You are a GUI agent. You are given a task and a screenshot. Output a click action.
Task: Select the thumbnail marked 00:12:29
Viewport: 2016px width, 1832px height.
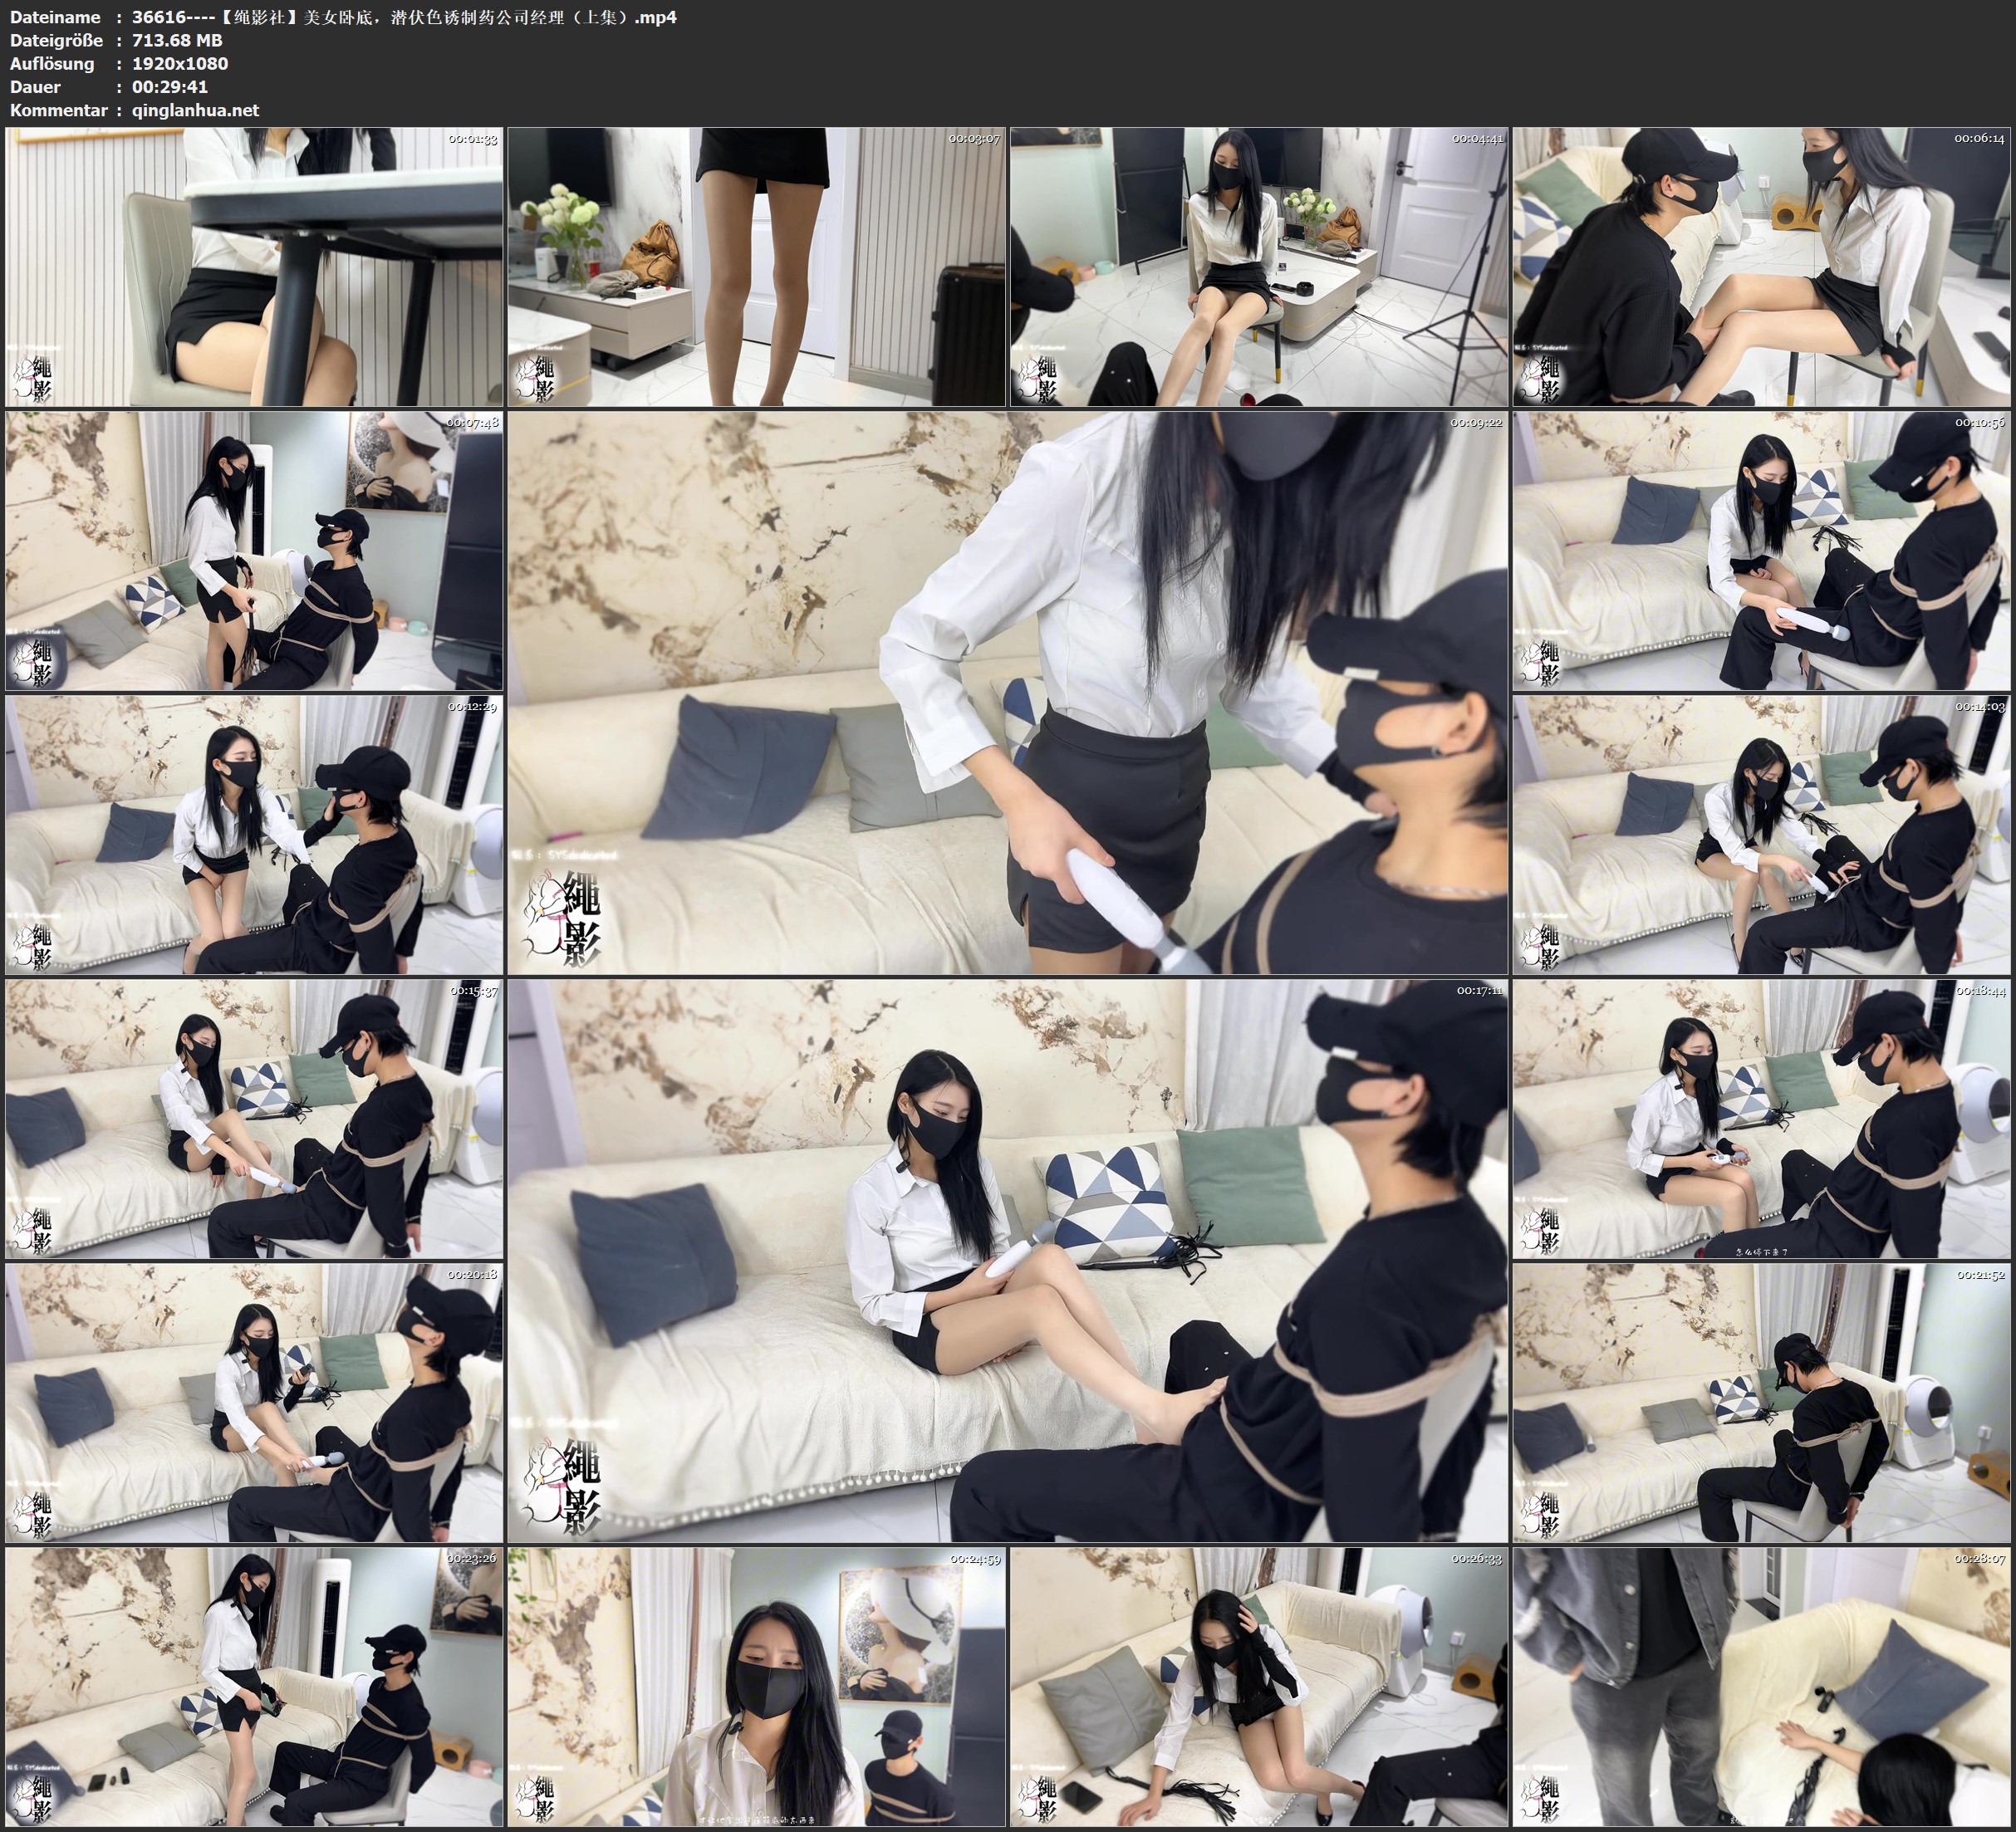[x=254, y=835]
